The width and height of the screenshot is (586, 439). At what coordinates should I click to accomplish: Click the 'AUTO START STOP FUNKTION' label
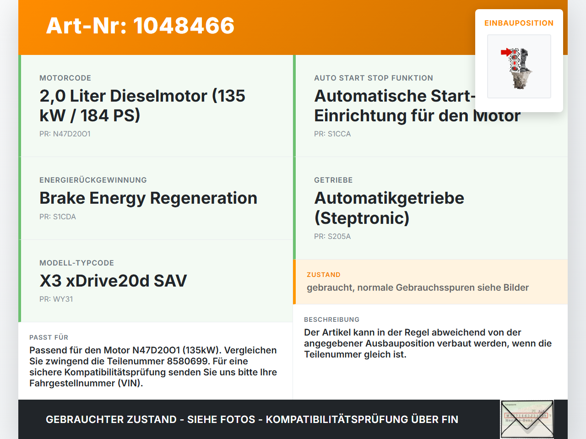click(x=374, y=78)
